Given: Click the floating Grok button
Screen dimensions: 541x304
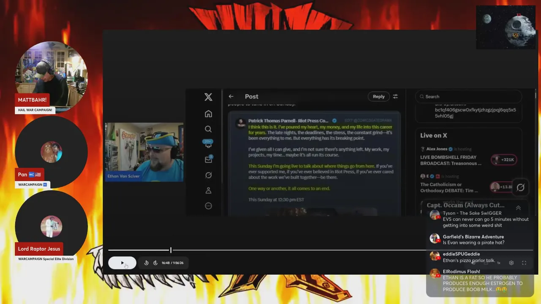Looking at the screenshot, I should [x=521, y=188].
